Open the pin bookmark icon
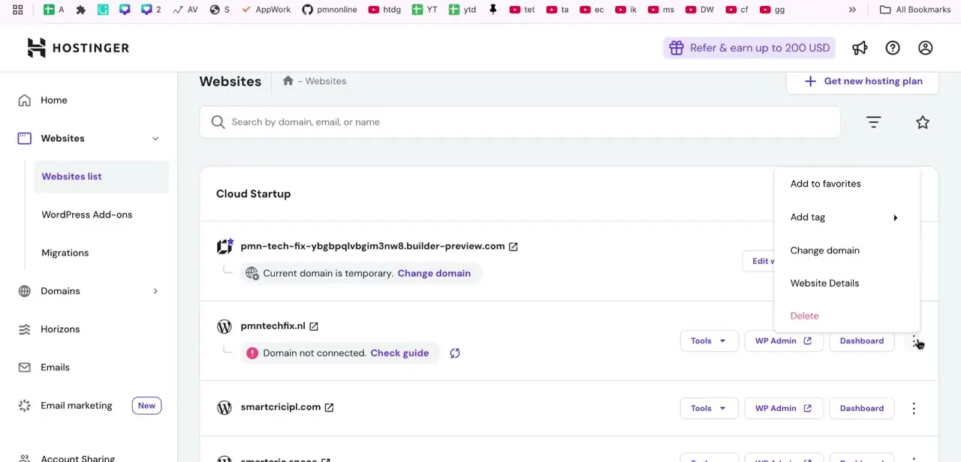Viewport: 961px width, 462px height. pyautogui.click(x=493, y=10)
